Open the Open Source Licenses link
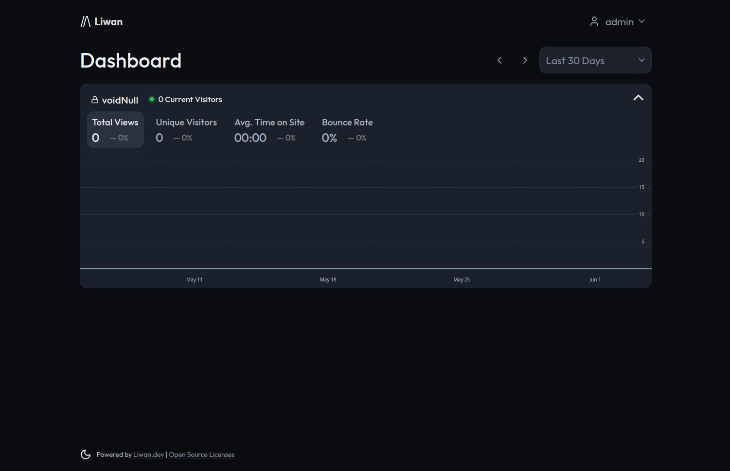 pyautogui.click(x=201, y=455)
